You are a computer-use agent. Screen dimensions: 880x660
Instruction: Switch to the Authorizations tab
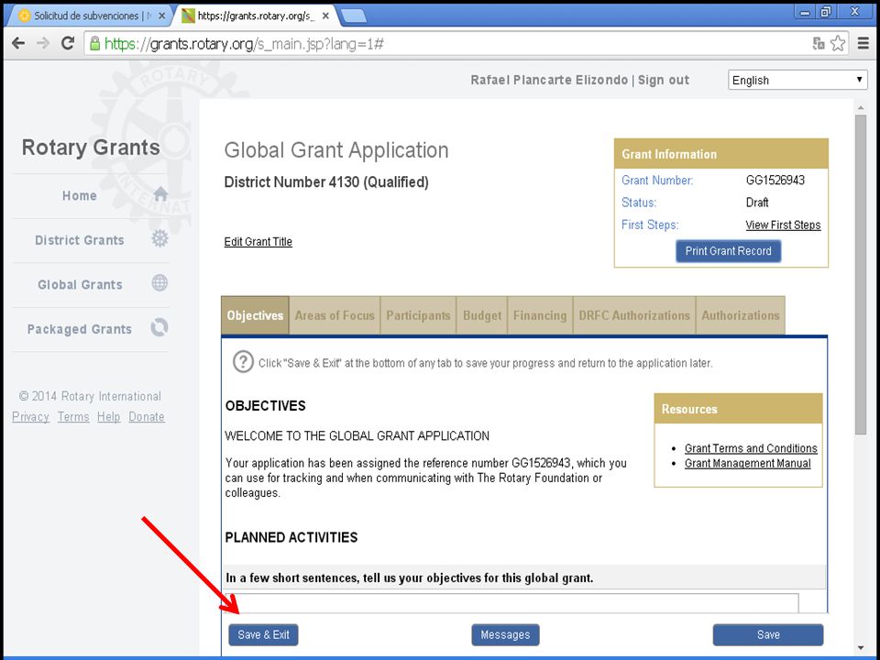(x=741, y=315)
